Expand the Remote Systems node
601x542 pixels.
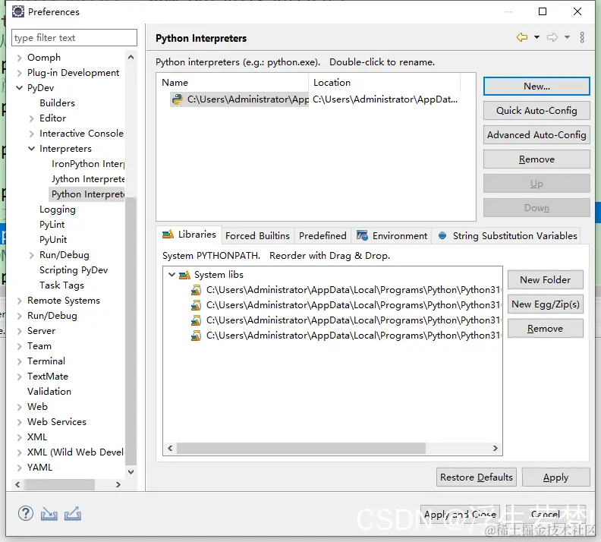[x=19, y=301]
